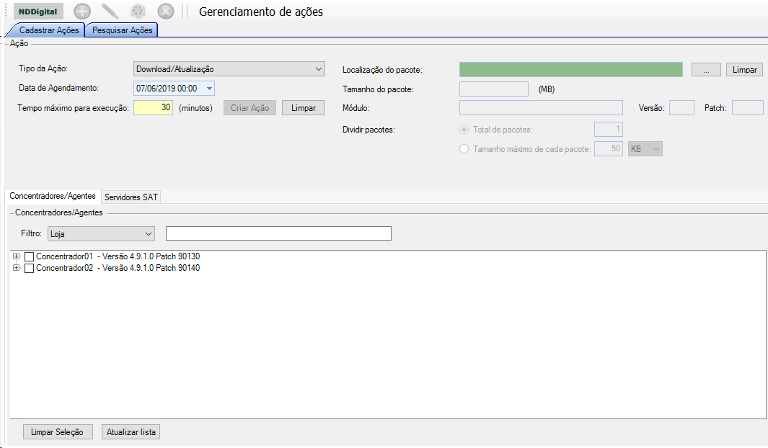Click the green Localização do pacote field
The height and width of the screenshot is (448, 768).
point(571,69)
